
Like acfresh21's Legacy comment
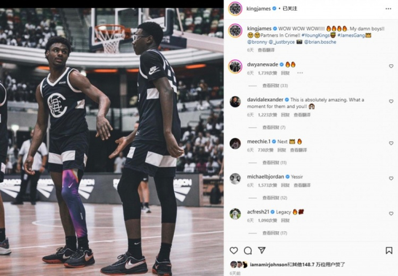391,213
